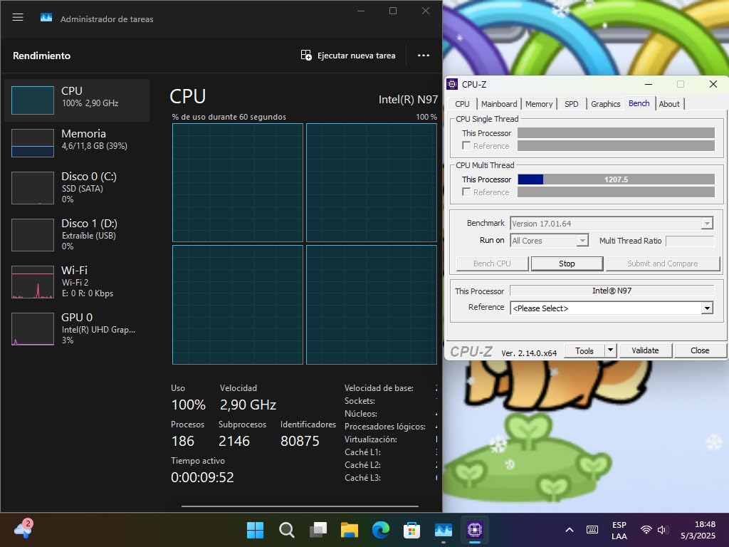Open the About tab in CPU-Z

pyautogui.click(x=669, y=104)
